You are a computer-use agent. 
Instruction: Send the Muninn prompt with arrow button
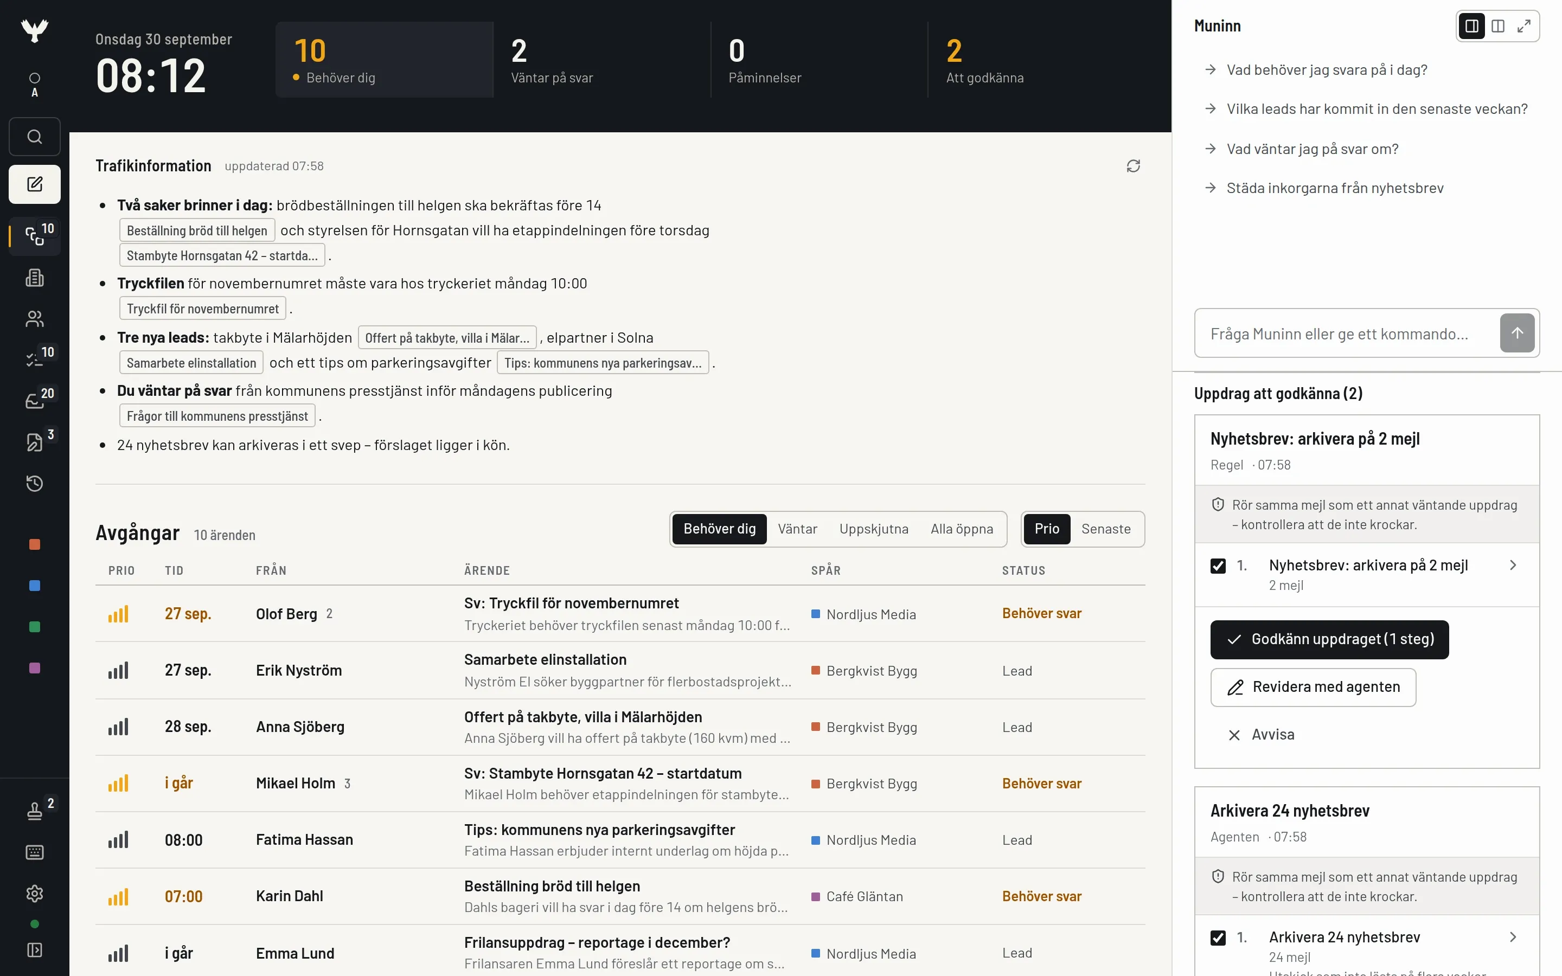[1517, 333]
